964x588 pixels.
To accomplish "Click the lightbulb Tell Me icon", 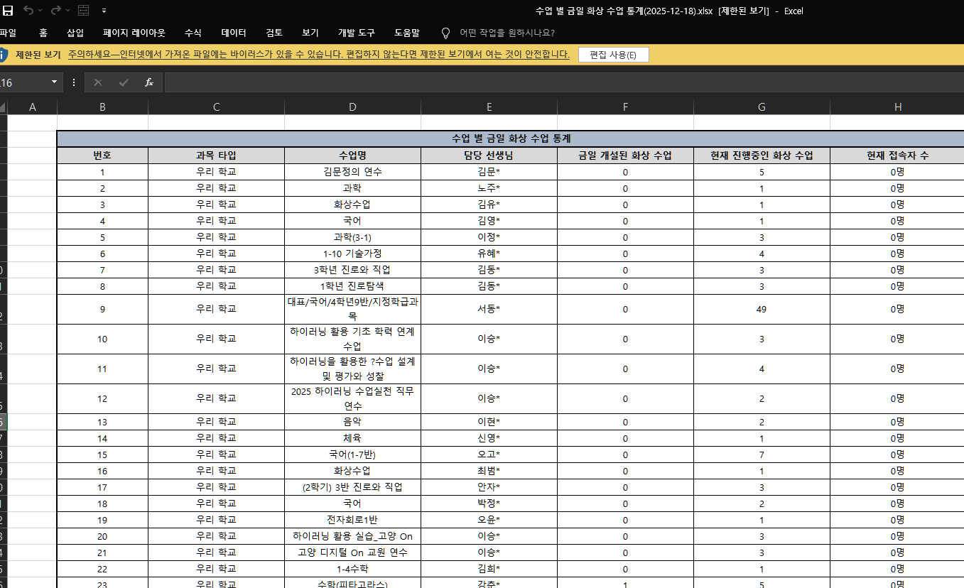I will pos(445,33).
